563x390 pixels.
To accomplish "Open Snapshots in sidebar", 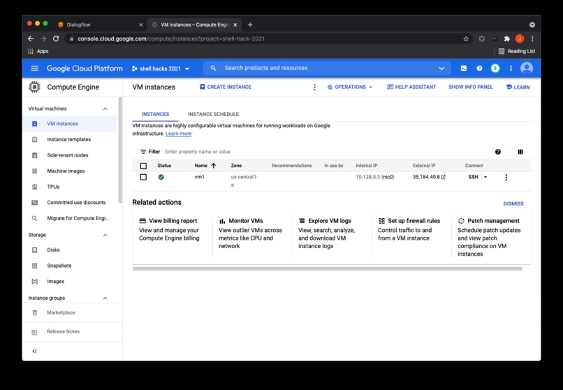I will (70, 266).
